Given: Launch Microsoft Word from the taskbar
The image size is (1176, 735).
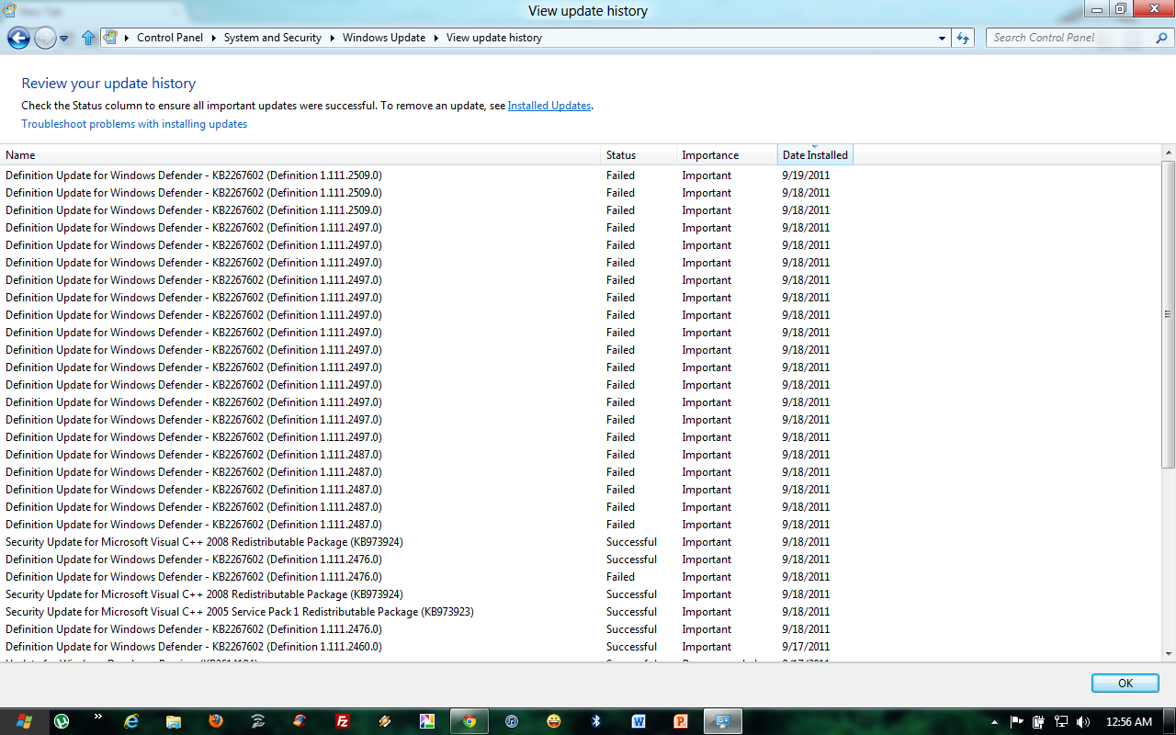Looking at the screenshot, I should [x=639, y=721].
